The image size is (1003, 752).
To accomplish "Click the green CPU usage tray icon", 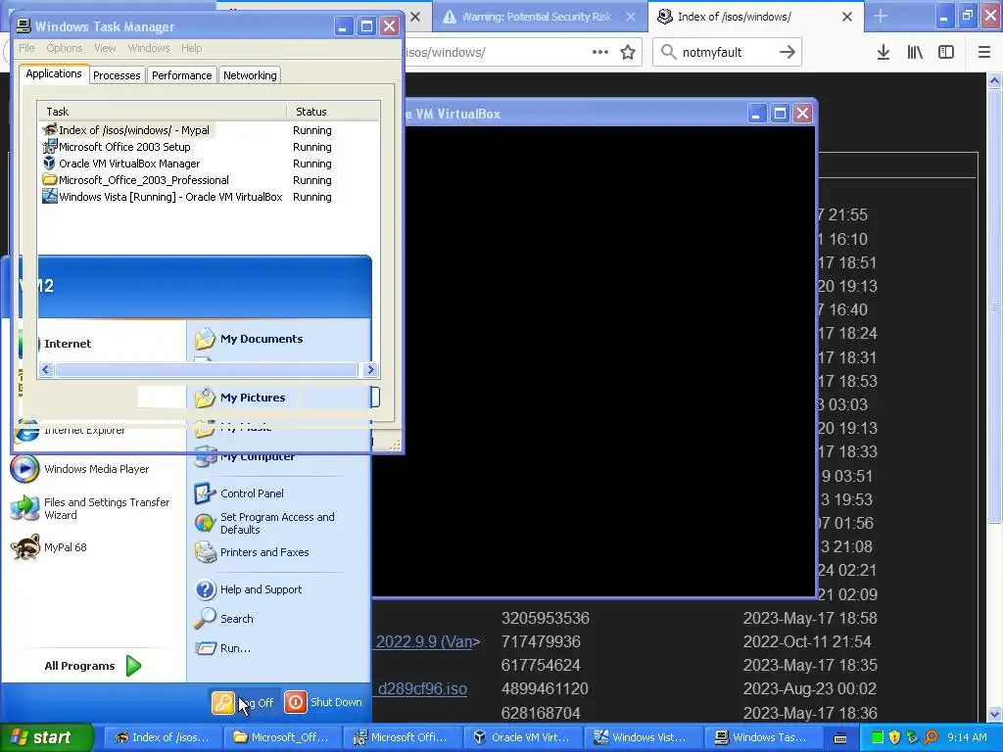I will [x=878, y=737].
